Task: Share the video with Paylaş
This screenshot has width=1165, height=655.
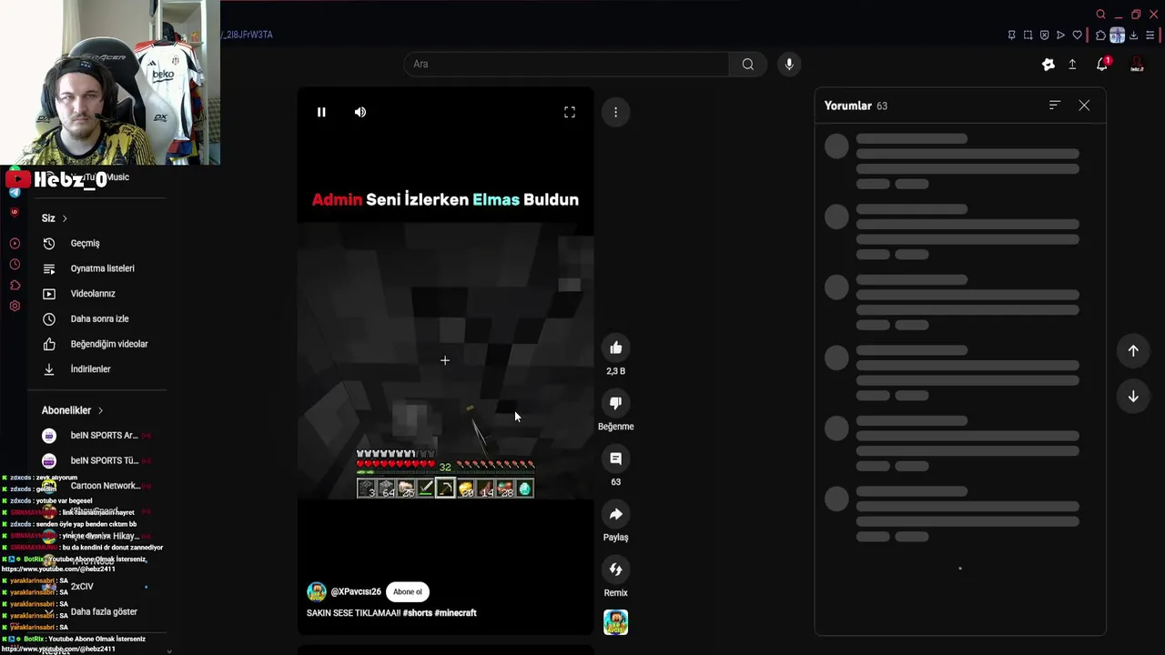Action: coord(616,514)
